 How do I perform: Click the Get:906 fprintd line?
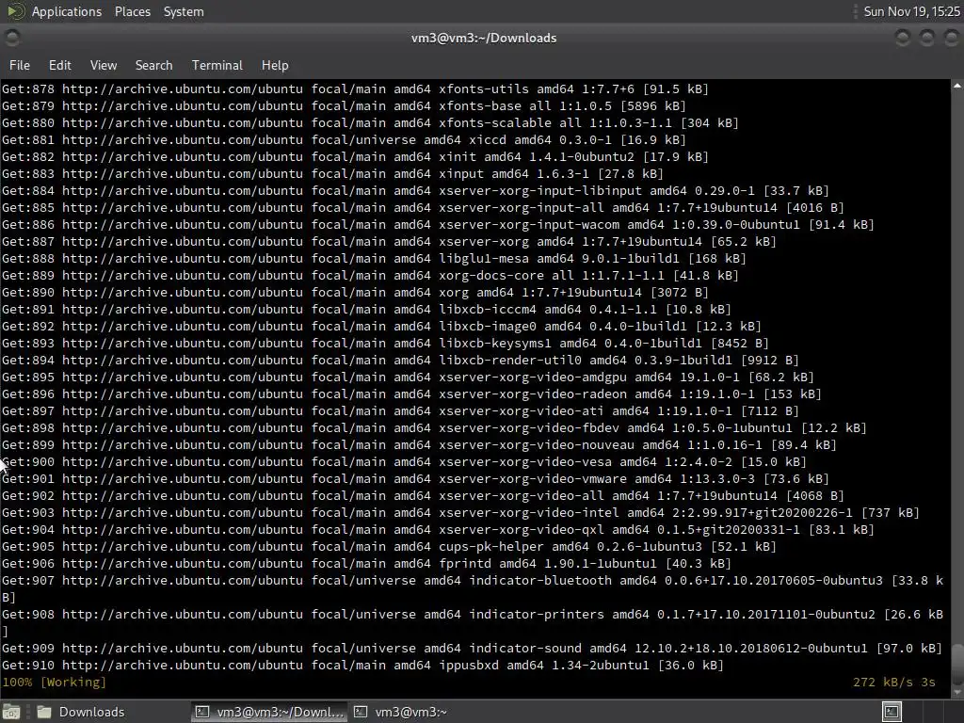[366, 563]
